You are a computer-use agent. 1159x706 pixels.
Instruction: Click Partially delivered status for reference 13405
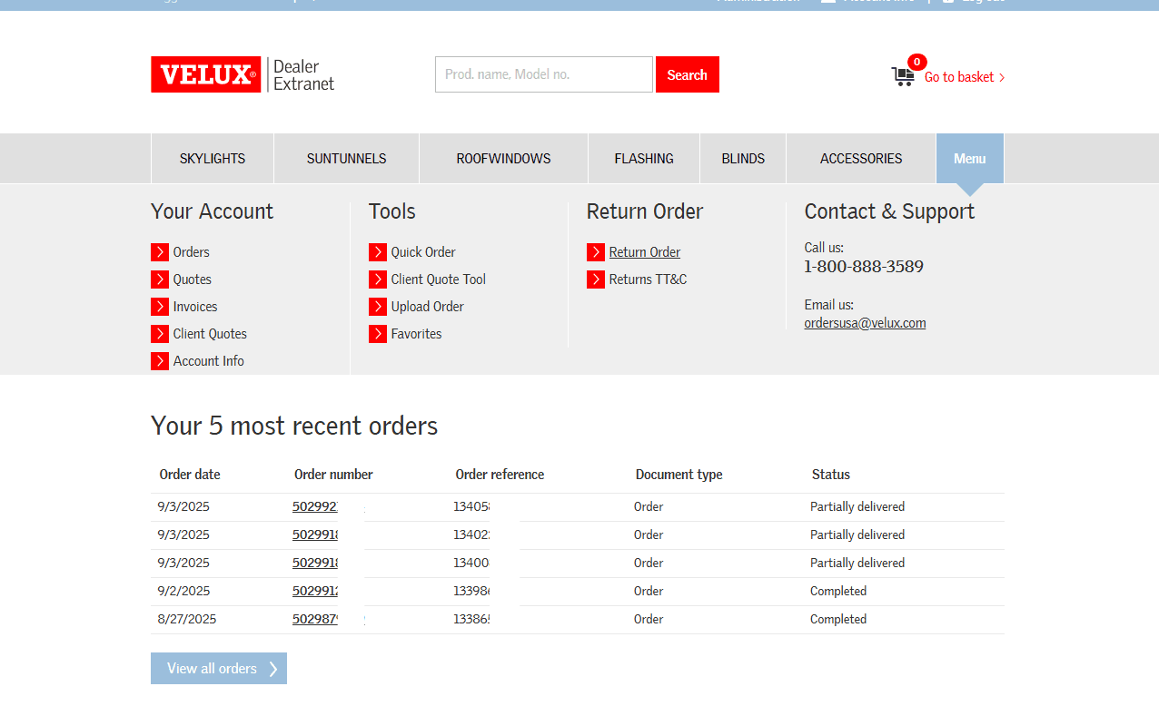(857, 506)
